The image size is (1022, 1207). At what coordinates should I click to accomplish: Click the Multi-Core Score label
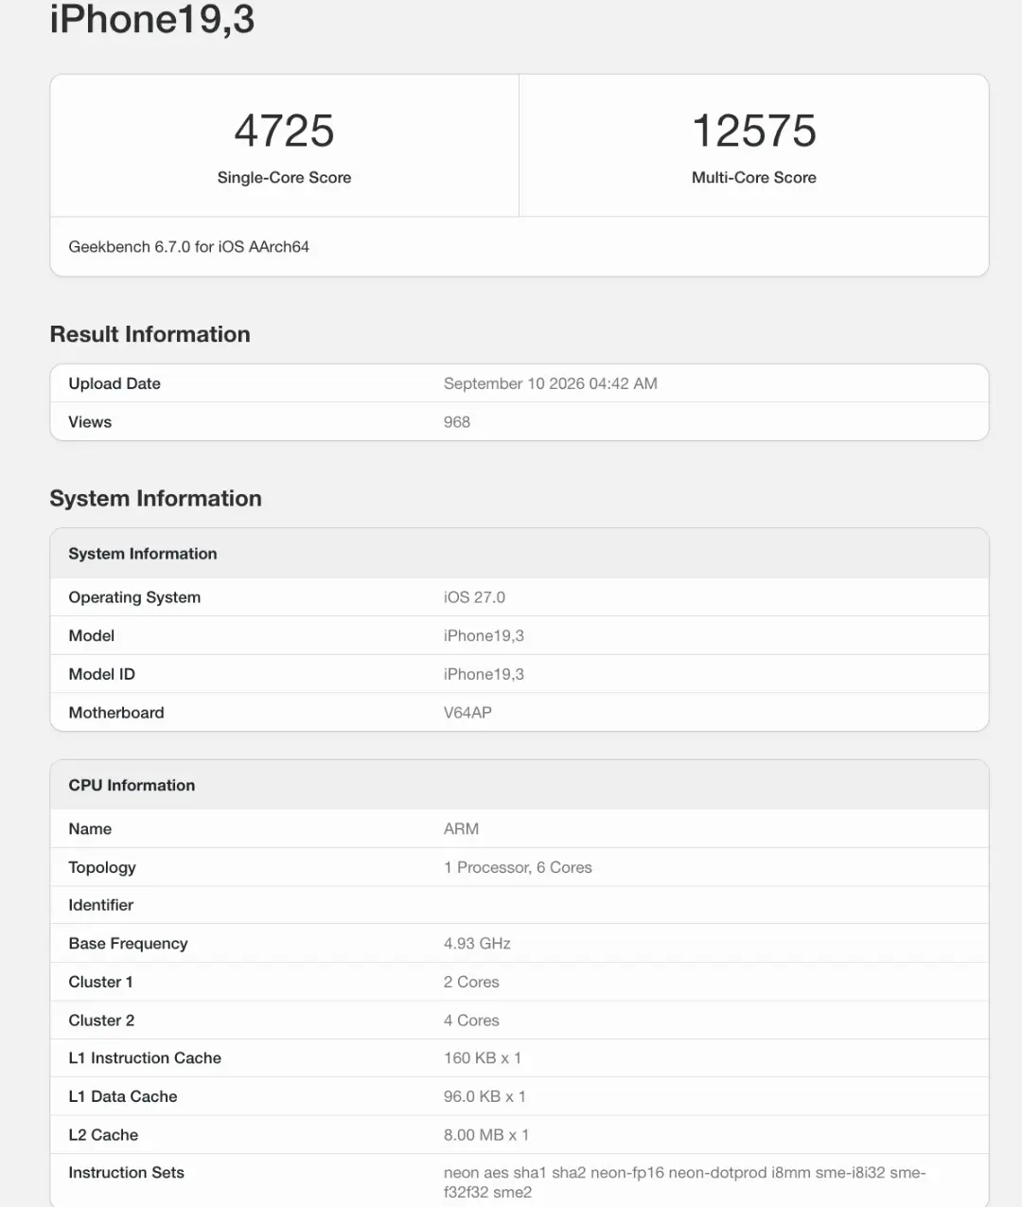pos(754,177)
